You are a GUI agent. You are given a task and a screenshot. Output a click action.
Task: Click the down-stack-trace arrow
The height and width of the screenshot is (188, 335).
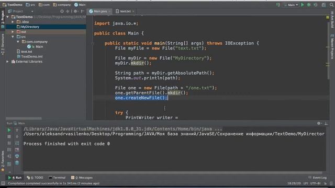tap(17, 136)
